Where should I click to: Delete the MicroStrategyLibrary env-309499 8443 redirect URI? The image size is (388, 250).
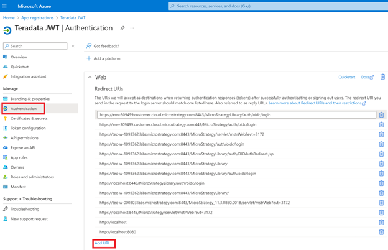(381, 115)
